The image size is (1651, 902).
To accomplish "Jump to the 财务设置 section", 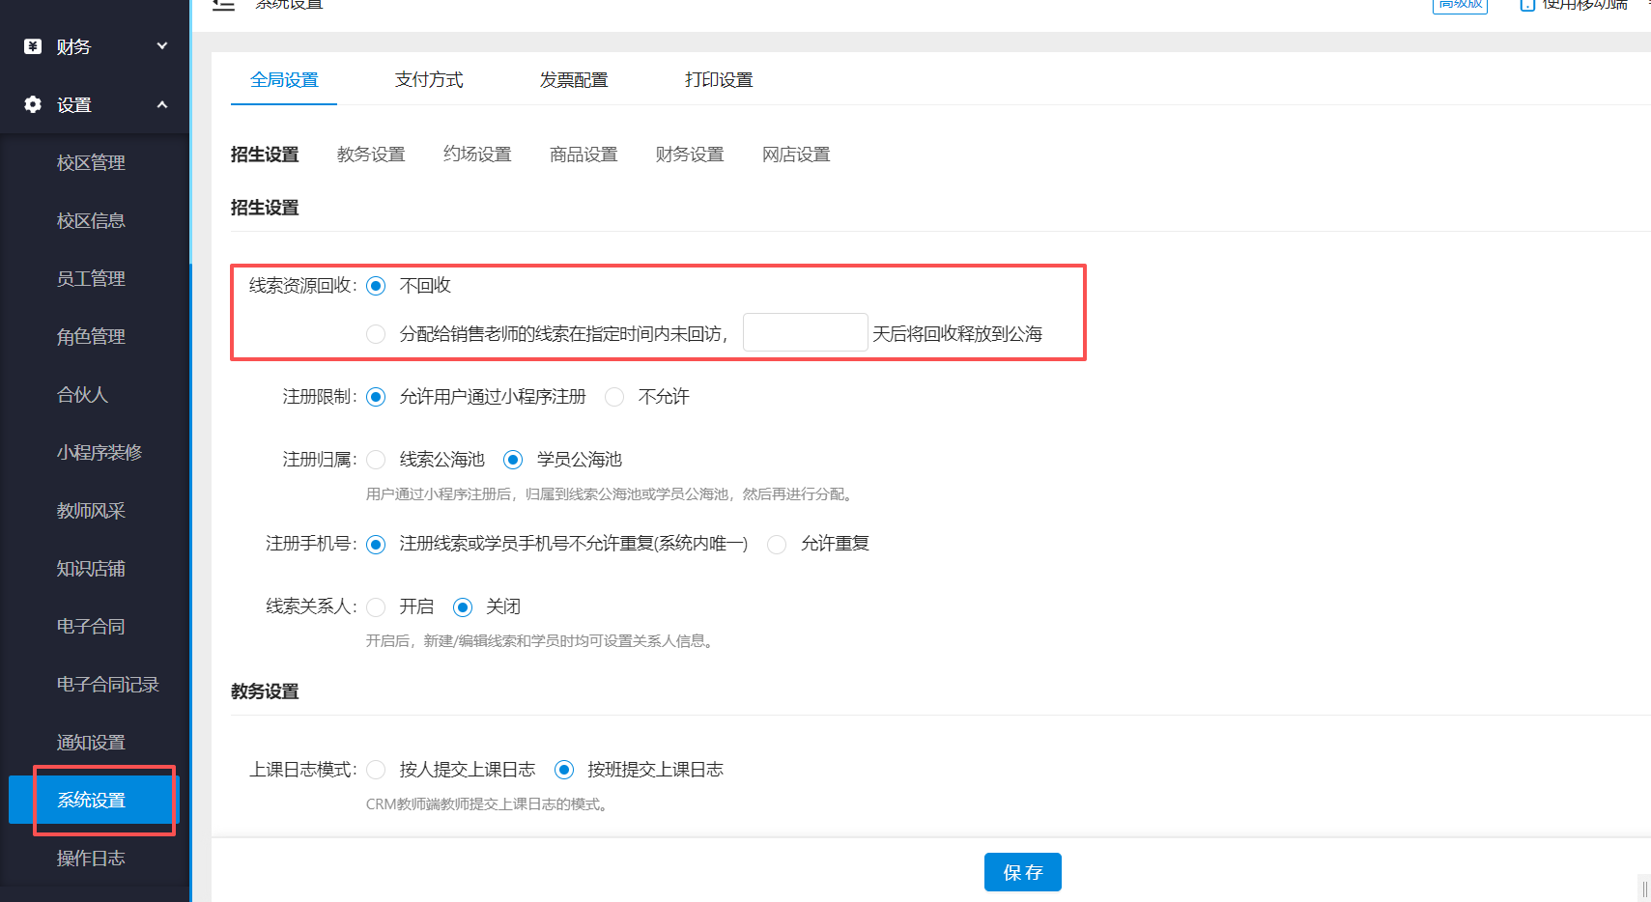I will tap(689, 154).
